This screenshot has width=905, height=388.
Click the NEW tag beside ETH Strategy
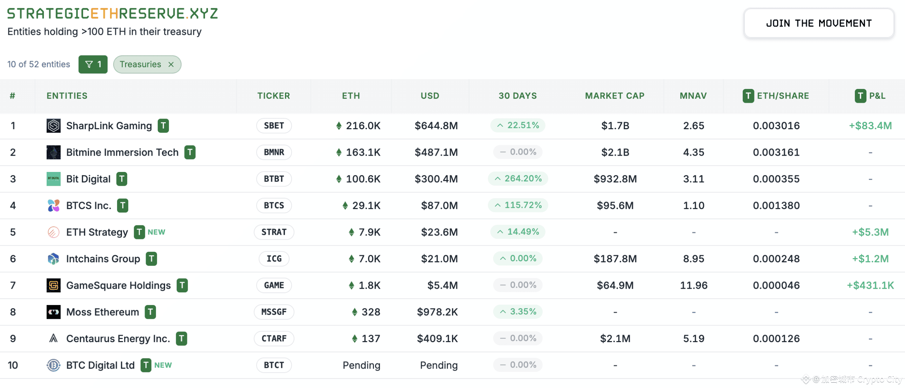156,232
